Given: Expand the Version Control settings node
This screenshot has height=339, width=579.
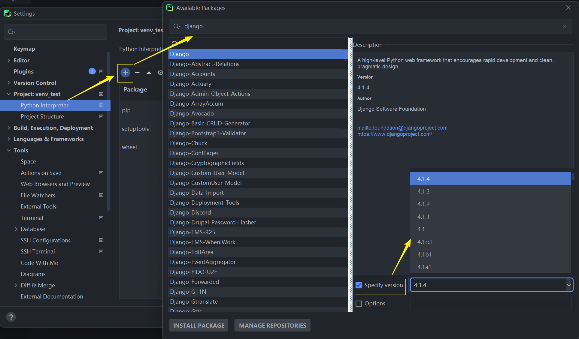Looking at the screenshot, I should [x=9, y=83].
